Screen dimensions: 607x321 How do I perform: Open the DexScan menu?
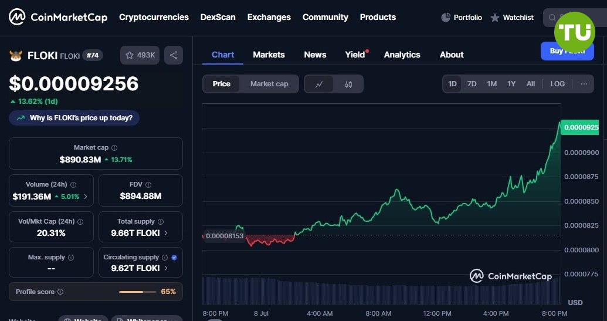click(x=218, y=18)
